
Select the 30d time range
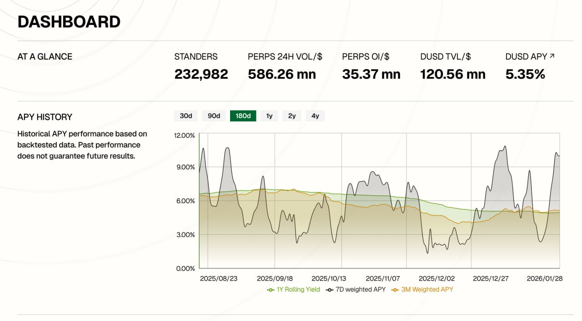point(186,116)
